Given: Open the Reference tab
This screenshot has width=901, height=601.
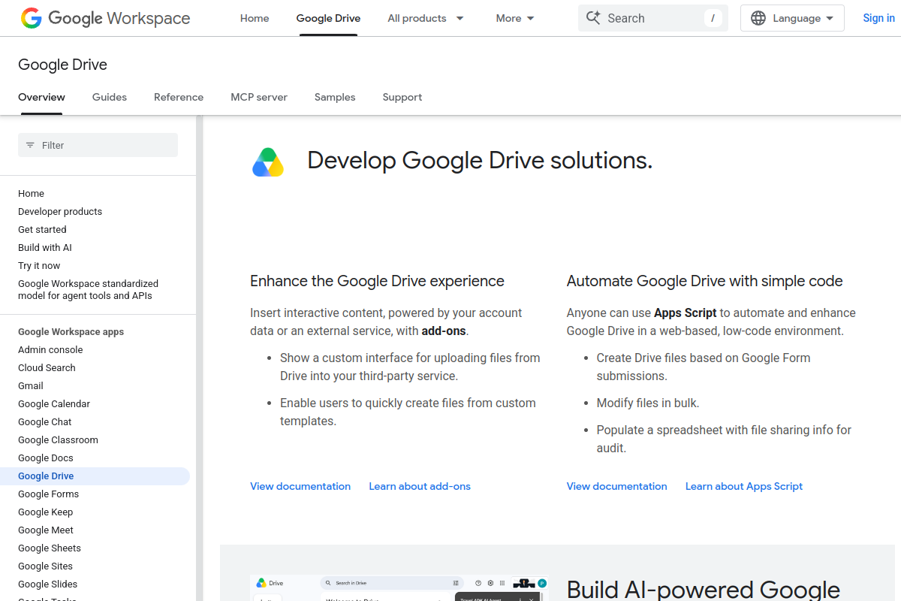Looking at the screenshot, I should click(179, 97).
